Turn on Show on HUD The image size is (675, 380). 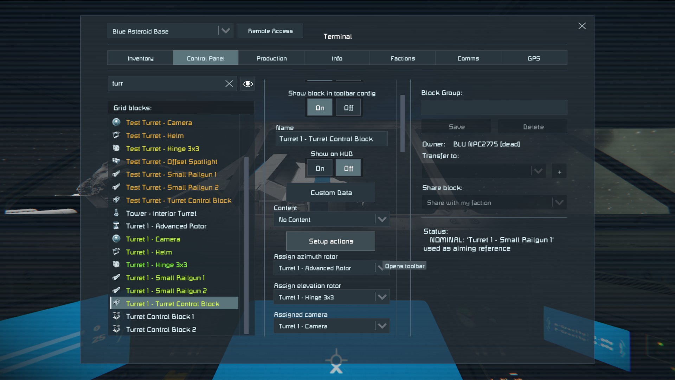tap(320, 168)
